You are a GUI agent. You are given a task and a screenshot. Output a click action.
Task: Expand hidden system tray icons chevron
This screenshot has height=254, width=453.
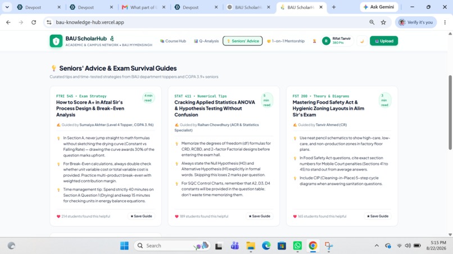377,246
